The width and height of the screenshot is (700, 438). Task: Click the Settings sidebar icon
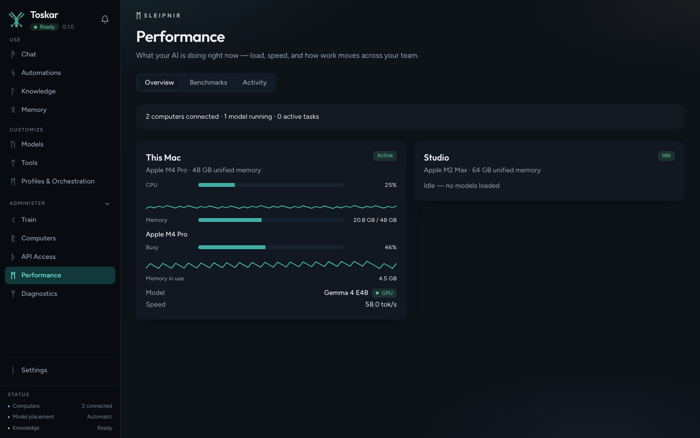(x=13, y=370)
